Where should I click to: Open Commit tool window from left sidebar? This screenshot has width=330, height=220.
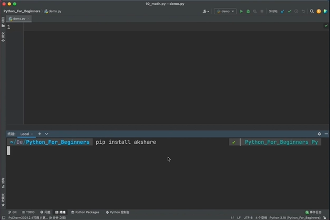click(3, 37)
